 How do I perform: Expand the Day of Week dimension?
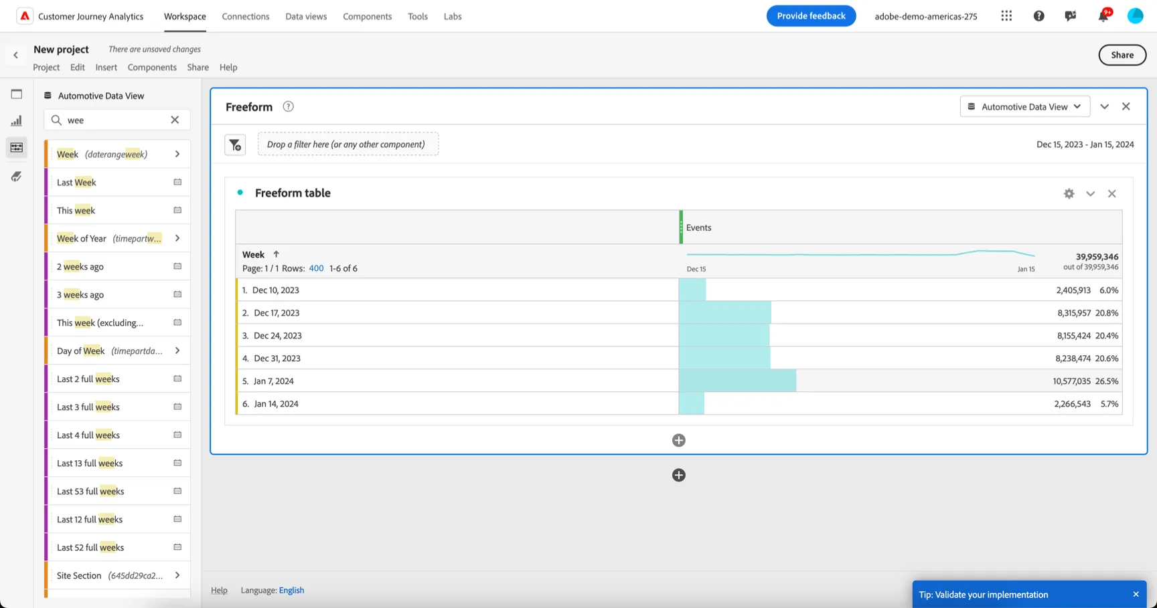point(177,350)
